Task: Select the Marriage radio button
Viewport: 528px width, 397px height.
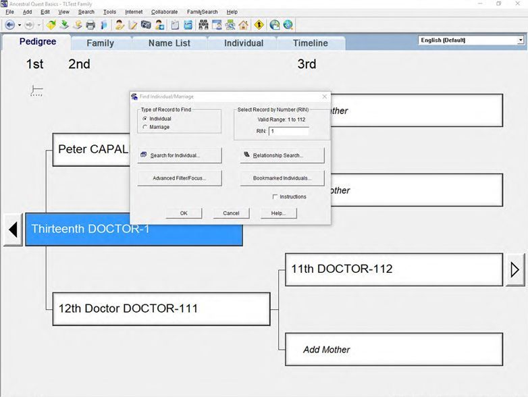Action: click(145, 127)
